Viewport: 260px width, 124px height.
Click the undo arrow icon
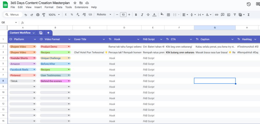click(x=26, y=15)
